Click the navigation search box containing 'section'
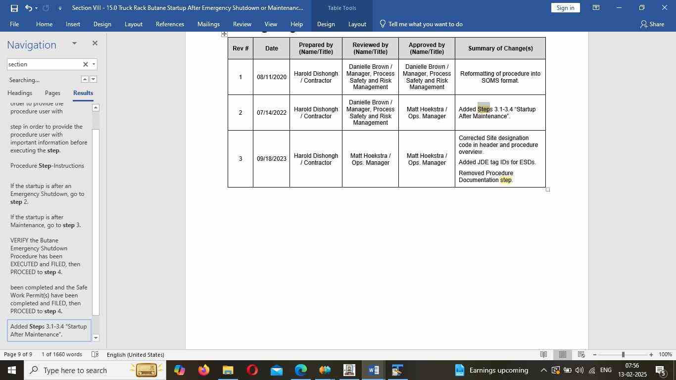The width and height of the screenshot is (676, 380). click(44, 64)
